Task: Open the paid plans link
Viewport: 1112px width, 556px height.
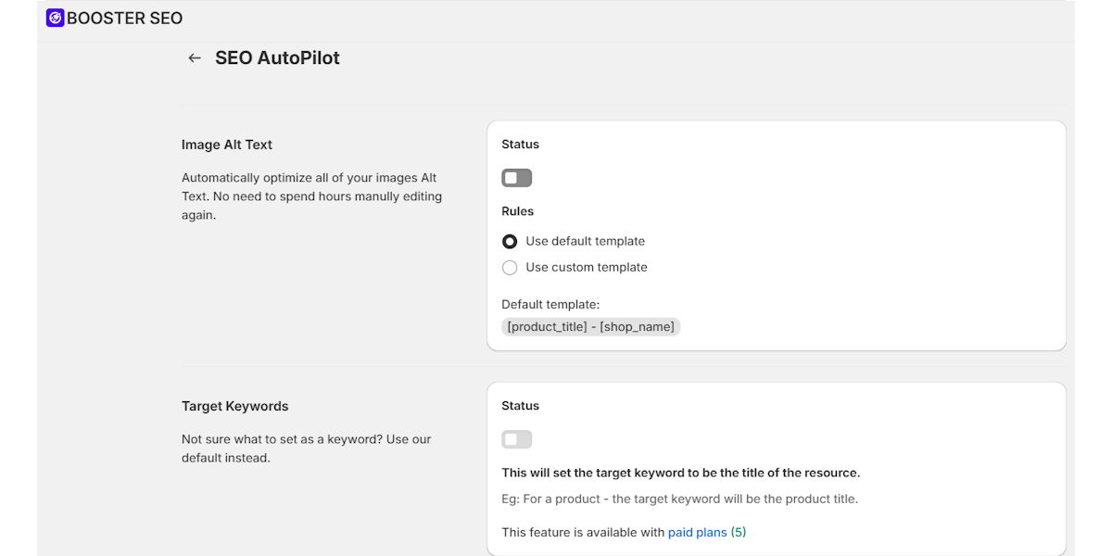Action: 697,532
